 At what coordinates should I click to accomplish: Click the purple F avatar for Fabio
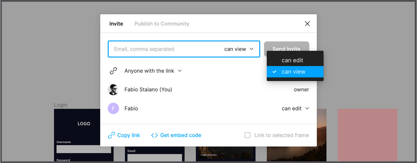(x=113, y=108)
